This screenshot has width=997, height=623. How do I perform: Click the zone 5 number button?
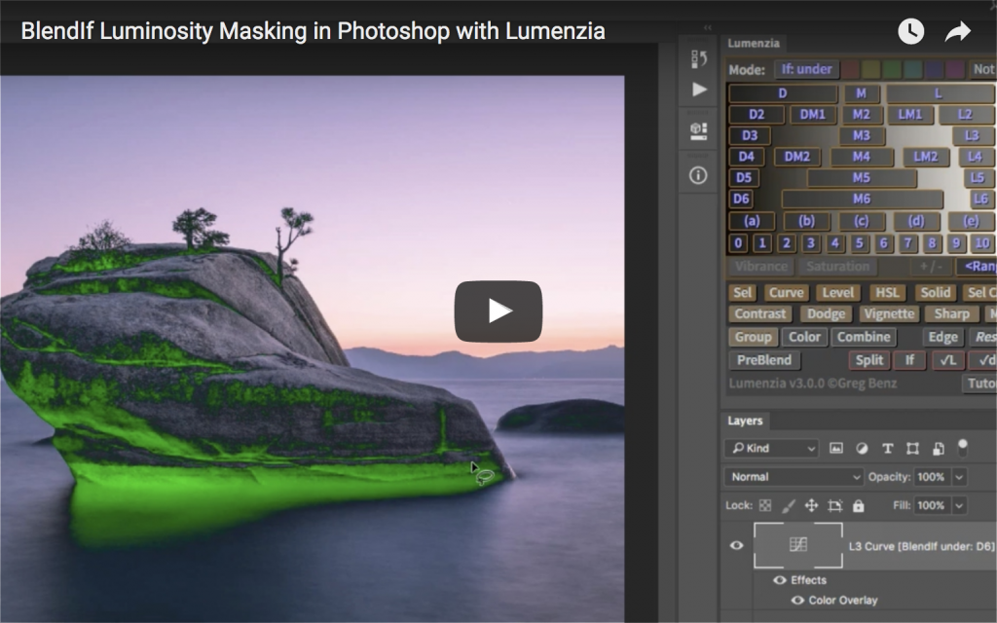pos(859,242)
